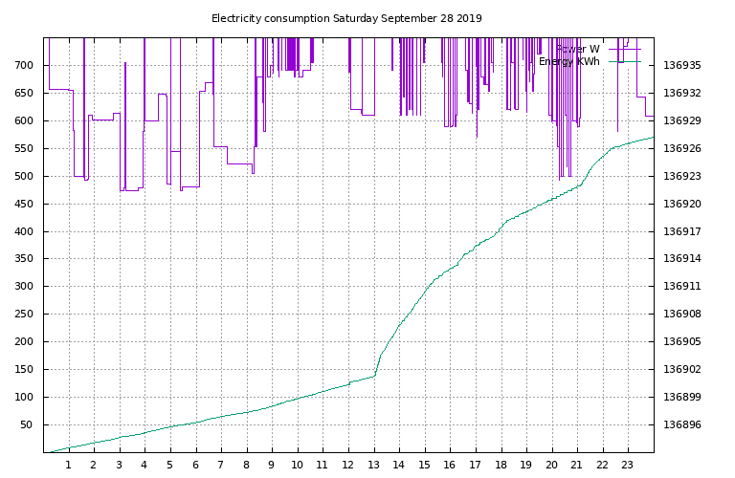Image resolution: width=735 pixels, height=478 pixels.
Task: Click right axis value 136935
Action: (682, 65)
